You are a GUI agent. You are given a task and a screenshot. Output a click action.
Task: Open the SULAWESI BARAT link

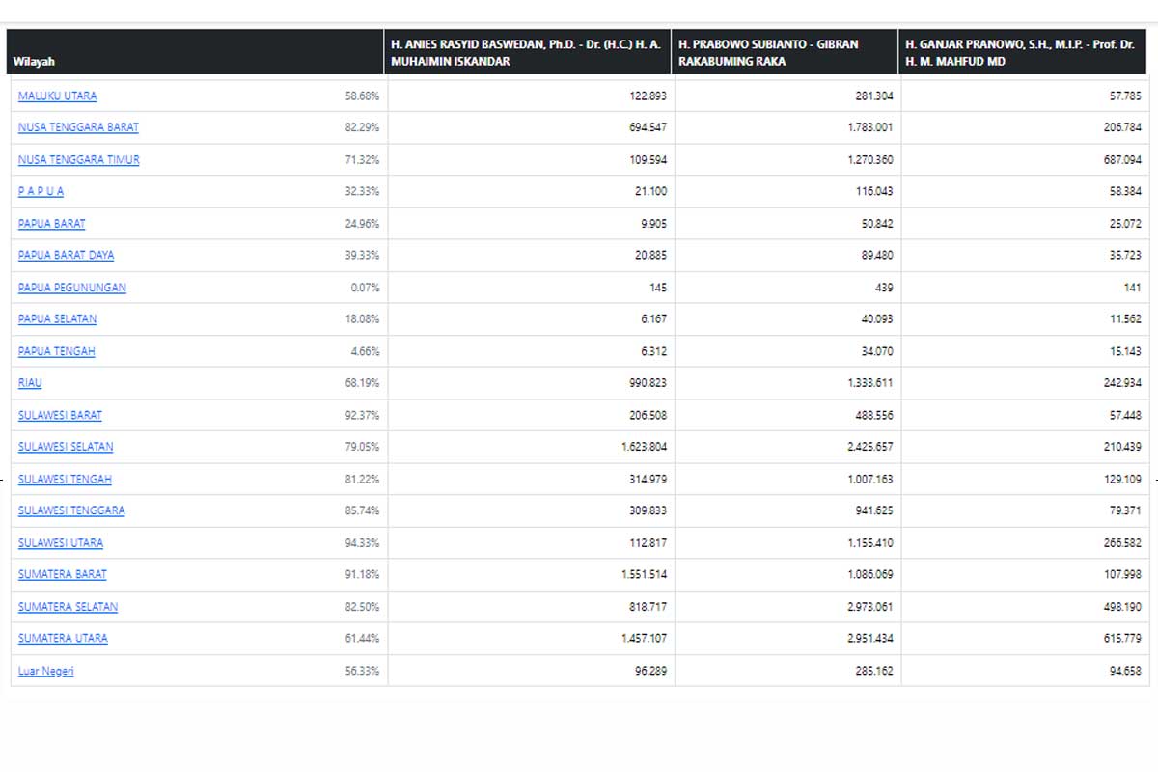[x=60, y=415]
